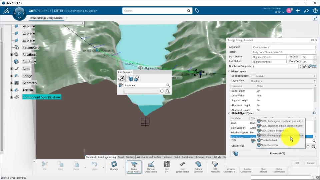The width and height of the screenshot is (320, 180).
Task: Select BDA-Simple Bridge list item
Action: [281, 131]
